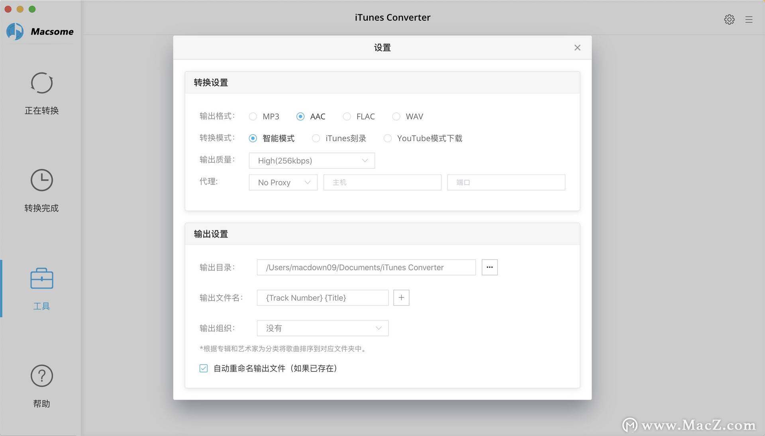
Task: Select WAV output format
Action: click(396, 116)
